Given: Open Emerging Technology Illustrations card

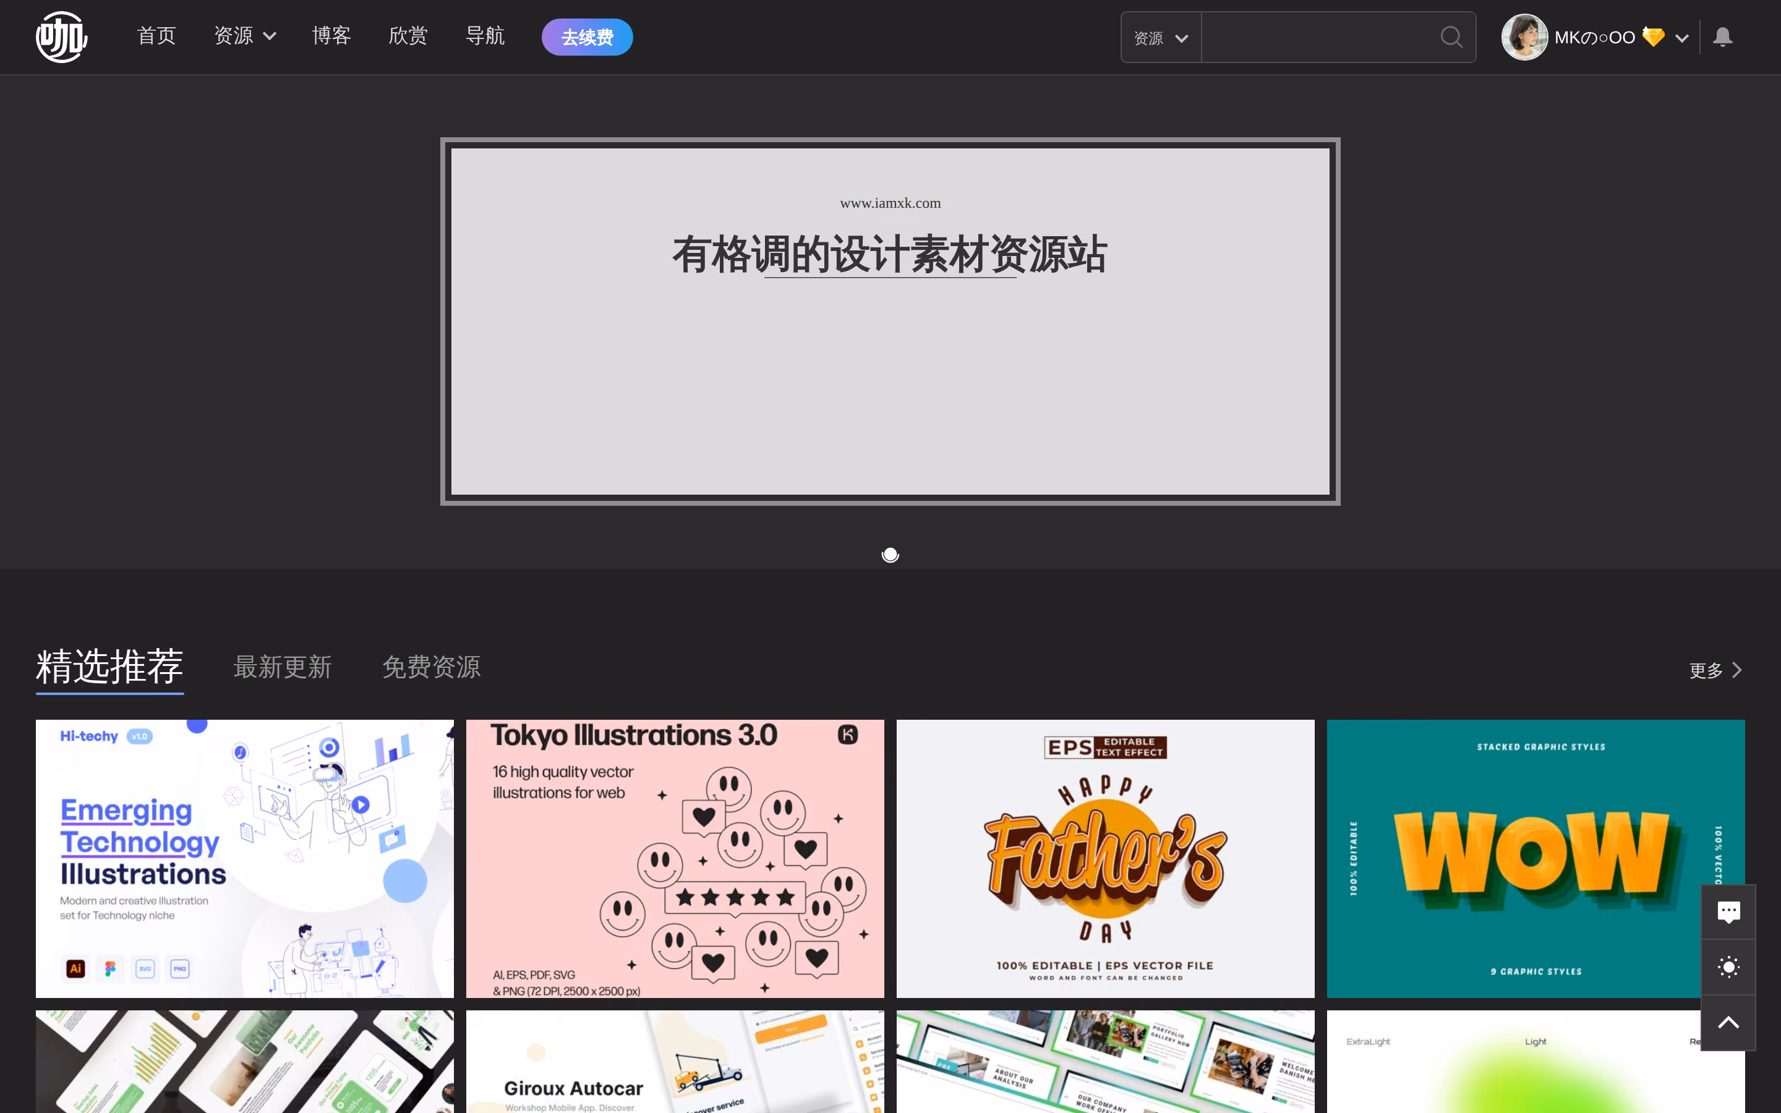Looking at the screenshot, I should (x=245, y=859).
